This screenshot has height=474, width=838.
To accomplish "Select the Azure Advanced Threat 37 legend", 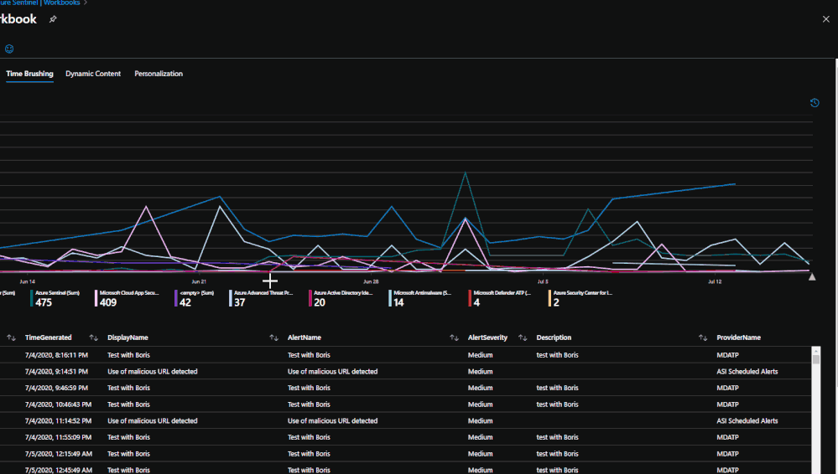I will point(261,298).
